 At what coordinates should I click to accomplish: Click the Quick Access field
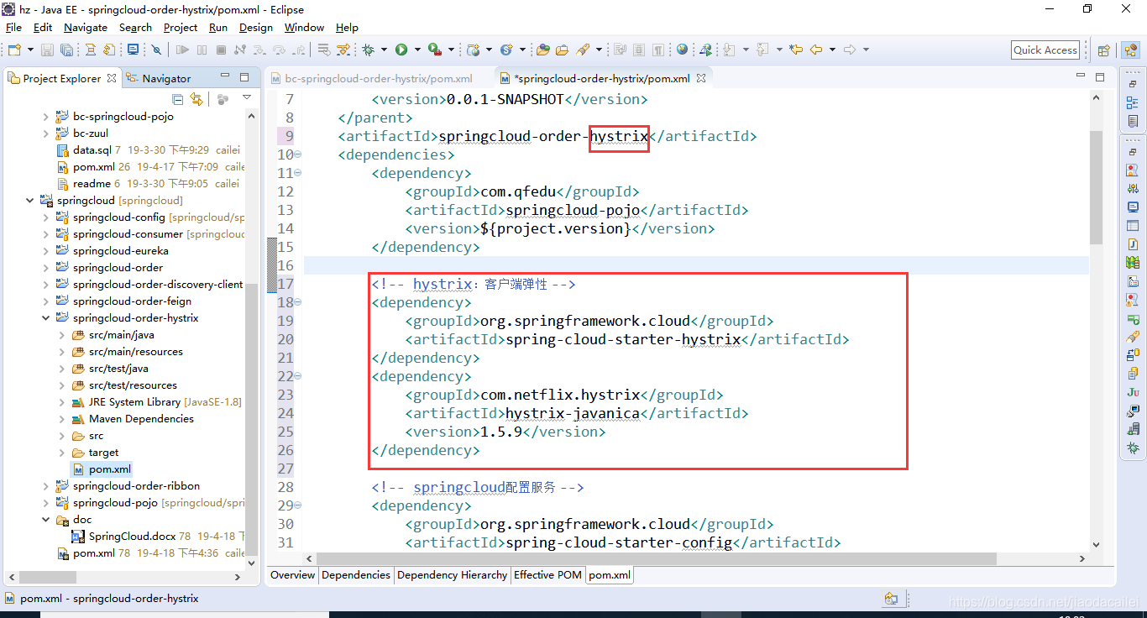tap(1045, 50)
